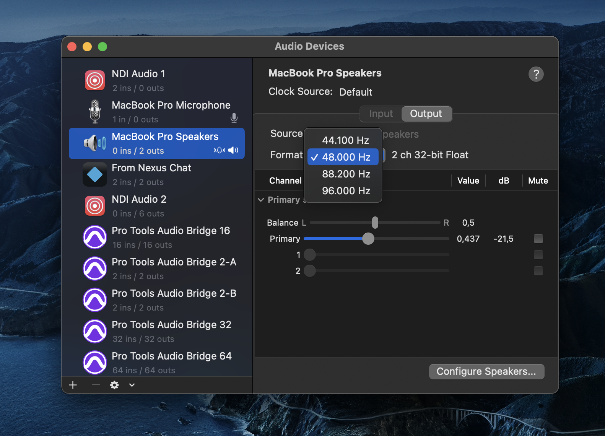Choose 96.000 Hz from the format list
This screenshot has width=605, height=436.
pos(346,191)
